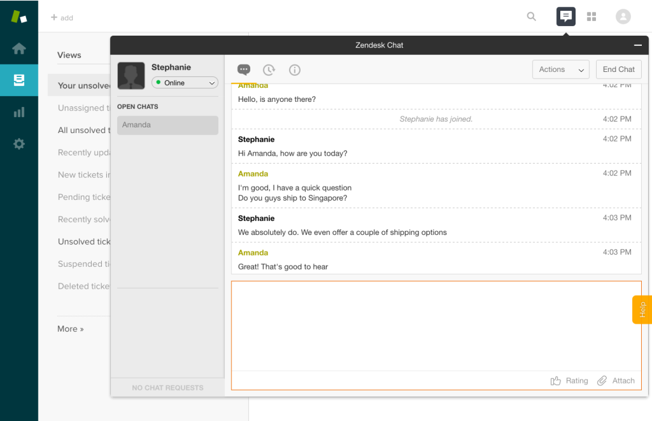Screen dimensions: 652x421
Task: Click Stephanie's name in the agent panel
Action: (x=171, y=67)
